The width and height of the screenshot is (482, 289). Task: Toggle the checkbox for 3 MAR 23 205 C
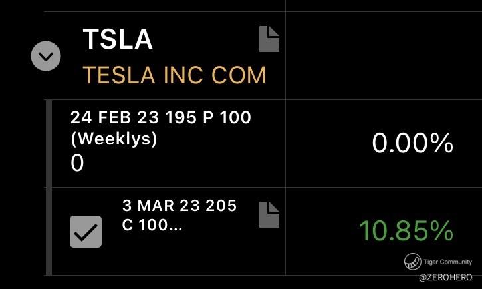86,232
